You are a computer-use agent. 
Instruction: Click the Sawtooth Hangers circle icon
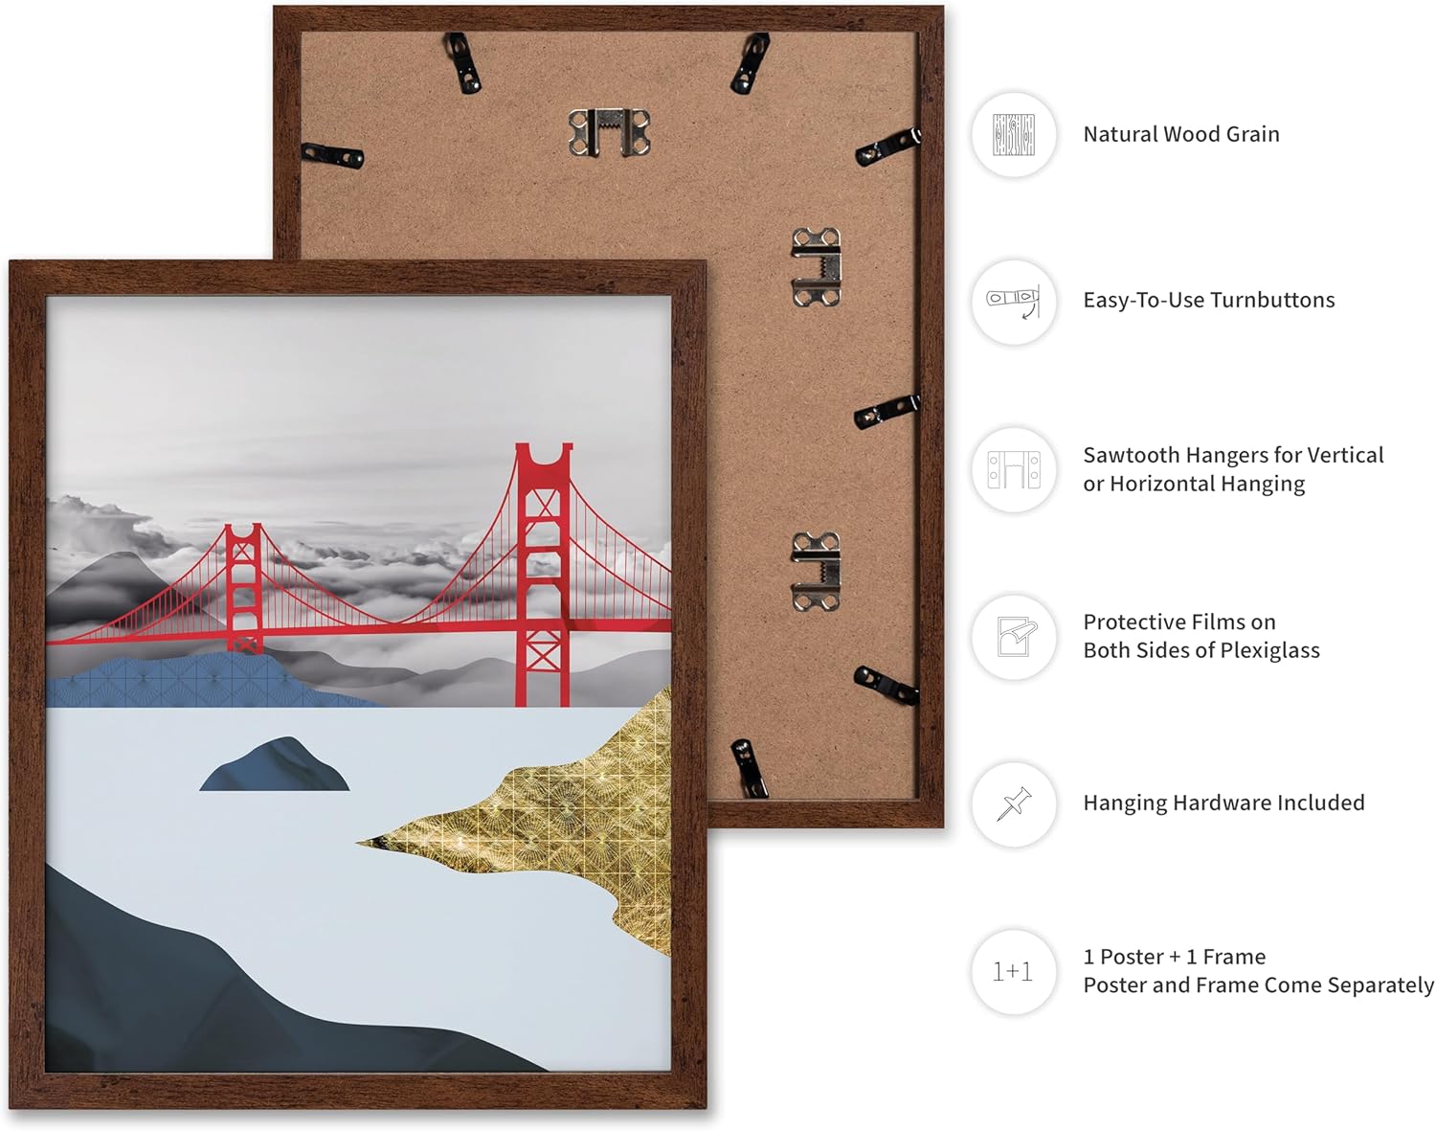coord(1014,469)
